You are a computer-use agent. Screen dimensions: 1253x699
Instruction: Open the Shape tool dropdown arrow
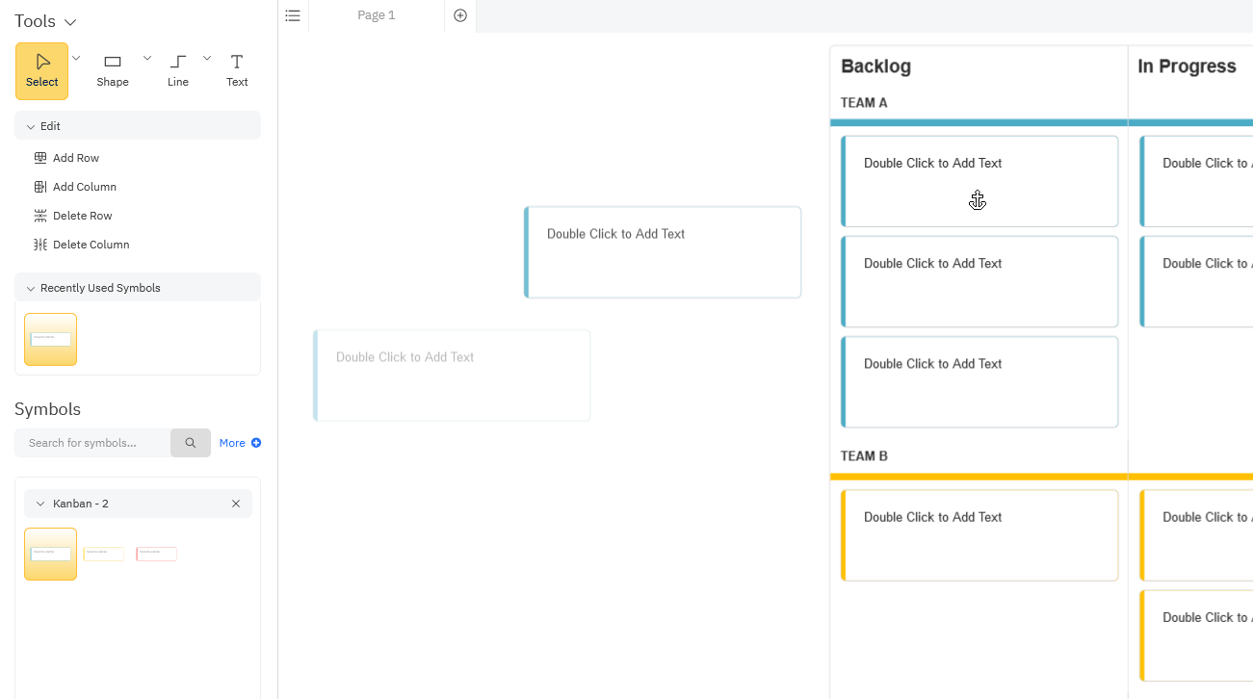click(147, 58)
